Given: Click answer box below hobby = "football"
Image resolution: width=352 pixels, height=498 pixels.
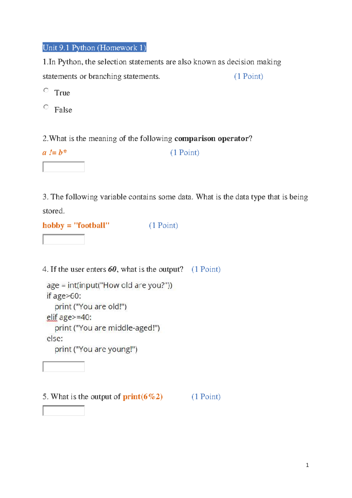Looking at the screenshot, I should click(x=64, y=239).
